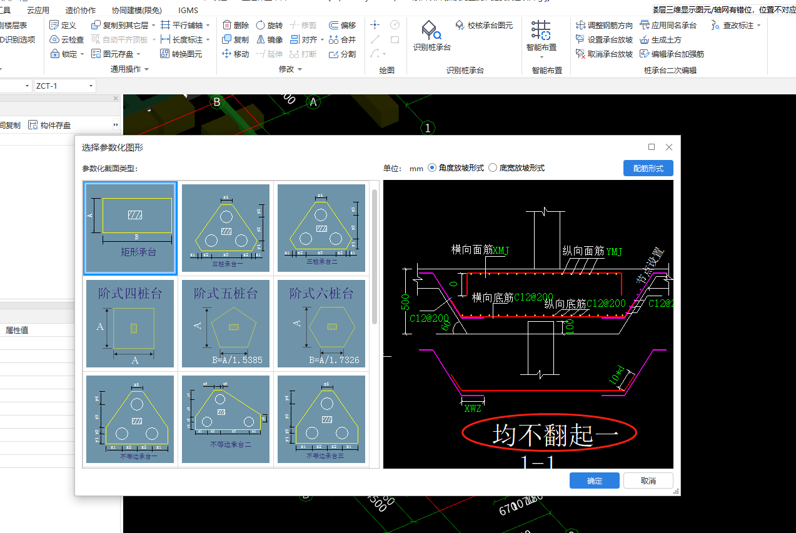Viewport: 796px width, 533px height.
Task: Confirm with the 确定 button
Action: click(x=595, y=481)
